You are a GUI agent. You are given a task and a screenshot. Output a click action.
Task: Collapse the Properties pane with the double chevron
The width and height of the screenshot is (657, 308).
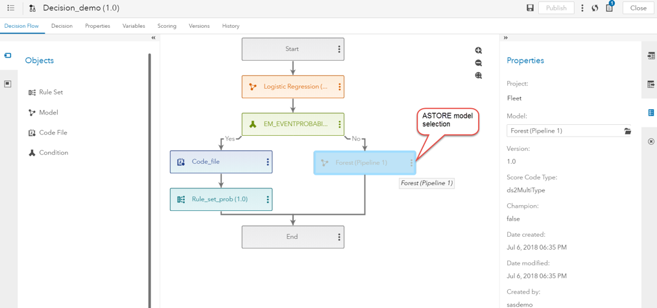(506, 38)
